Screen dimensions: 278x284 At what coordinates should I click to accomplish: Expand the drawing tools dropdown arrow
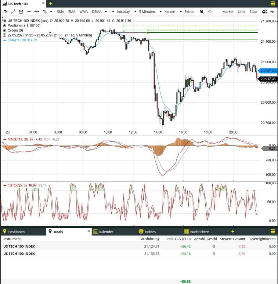tap(51, 12)
